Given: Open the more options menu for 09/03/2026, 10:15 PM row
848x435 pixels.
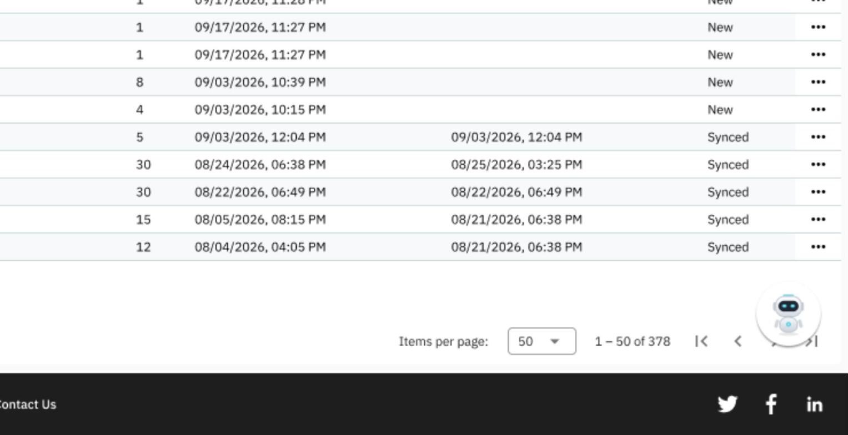Looking at the screenshot, I should [817, 109].
